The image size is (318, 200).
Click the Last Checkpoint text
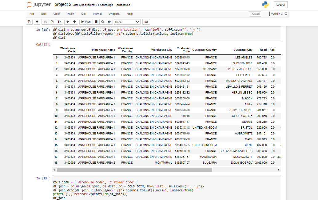tap(93, 5)
